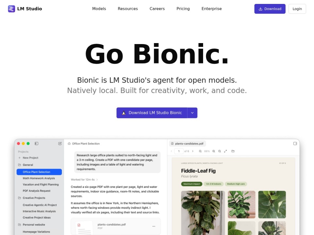Expand PDF to fullscreen icon
This screenshot has width=314, height=235.
225,151
